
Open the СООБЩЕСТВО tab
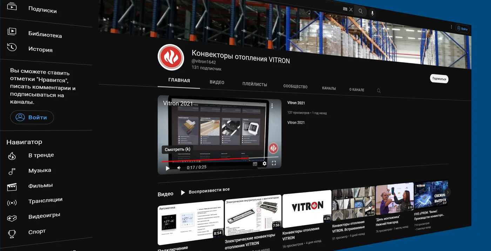click(295, 87)
